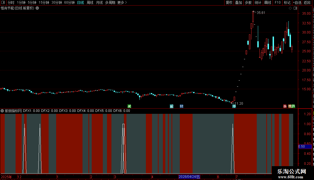314x180 pixels.
Task: Click the 2026/04/24/五 date marker
Action: coord(189,177)
